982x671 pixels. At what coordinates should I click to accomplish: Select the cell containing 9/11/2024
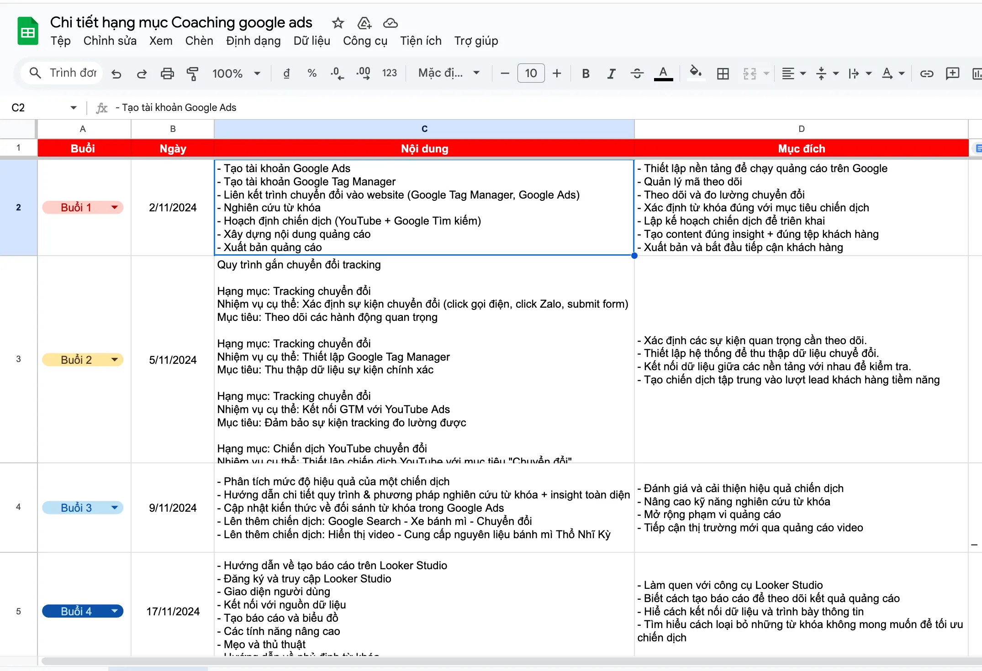[x=173, y=508]
